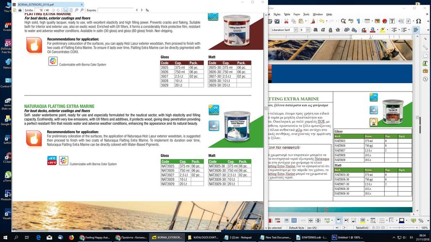Click the 100% zoom level in status bar
The width and height of the screenshot is (431, 242).
425,228
